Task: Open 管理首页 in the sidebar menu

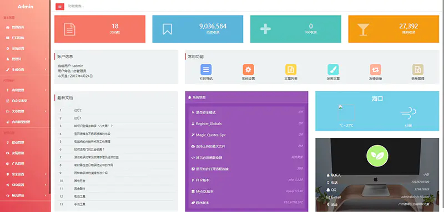Action: (18, 27)
